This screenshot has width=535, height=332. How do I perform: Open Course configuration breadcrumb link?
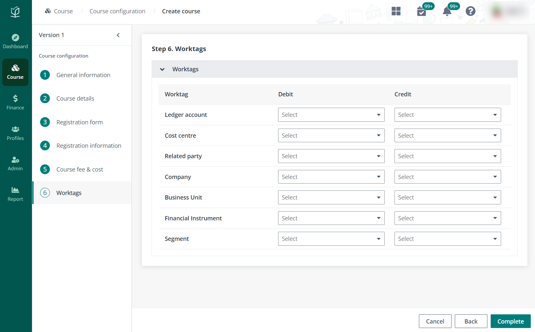(117, 11)
